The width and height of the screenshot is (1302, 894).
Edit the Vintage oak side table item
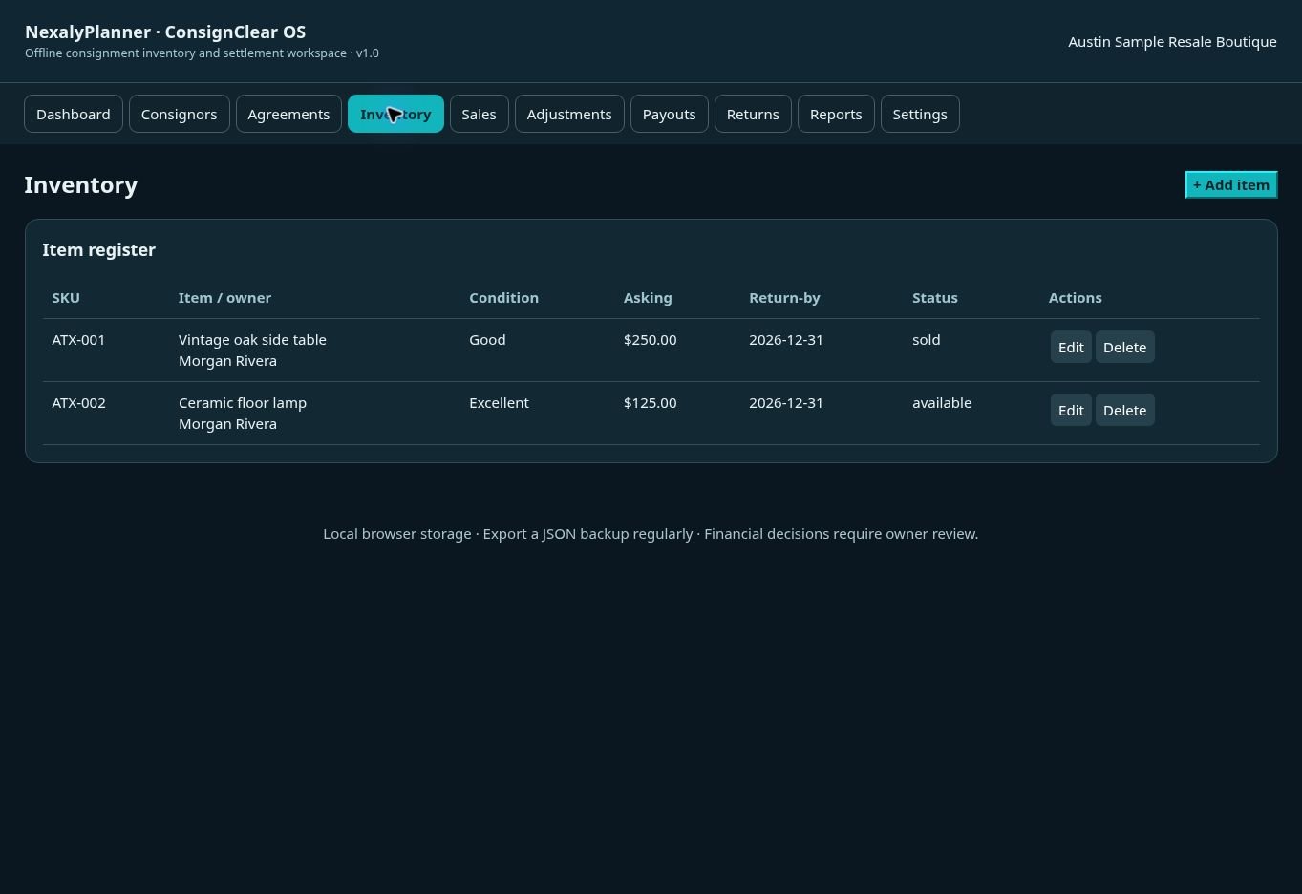(1071, 347)
